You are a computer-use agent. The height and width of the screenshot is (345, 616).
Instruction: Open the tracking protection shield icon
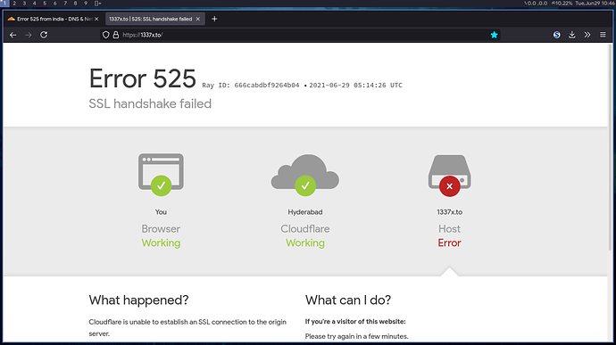pyautogui.click(x=105, y=35)
